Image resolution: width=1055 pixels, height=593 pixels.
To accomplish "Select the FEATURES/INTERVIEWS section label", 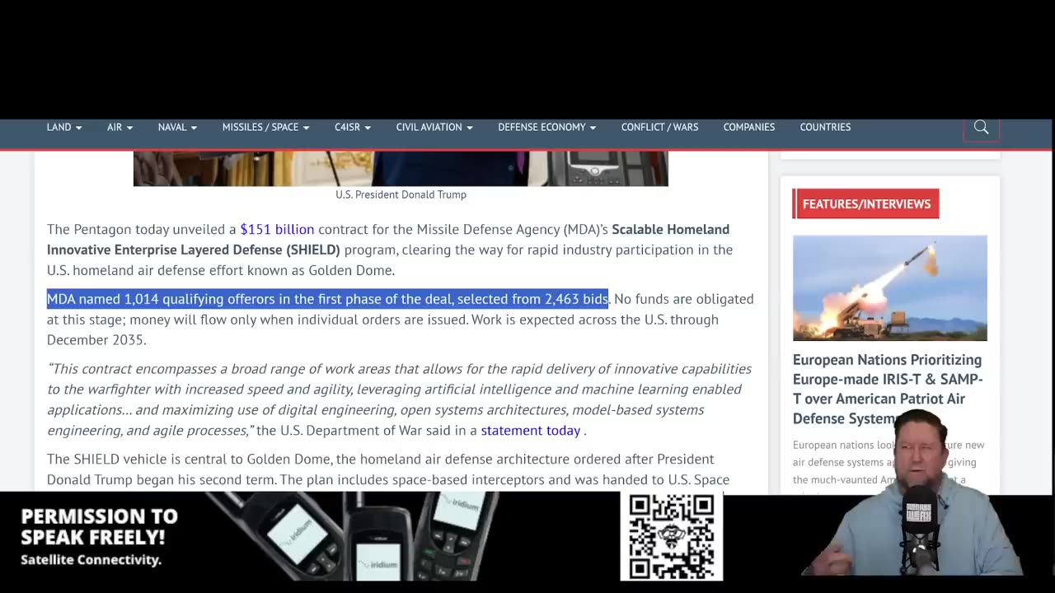I will [865, 203].
